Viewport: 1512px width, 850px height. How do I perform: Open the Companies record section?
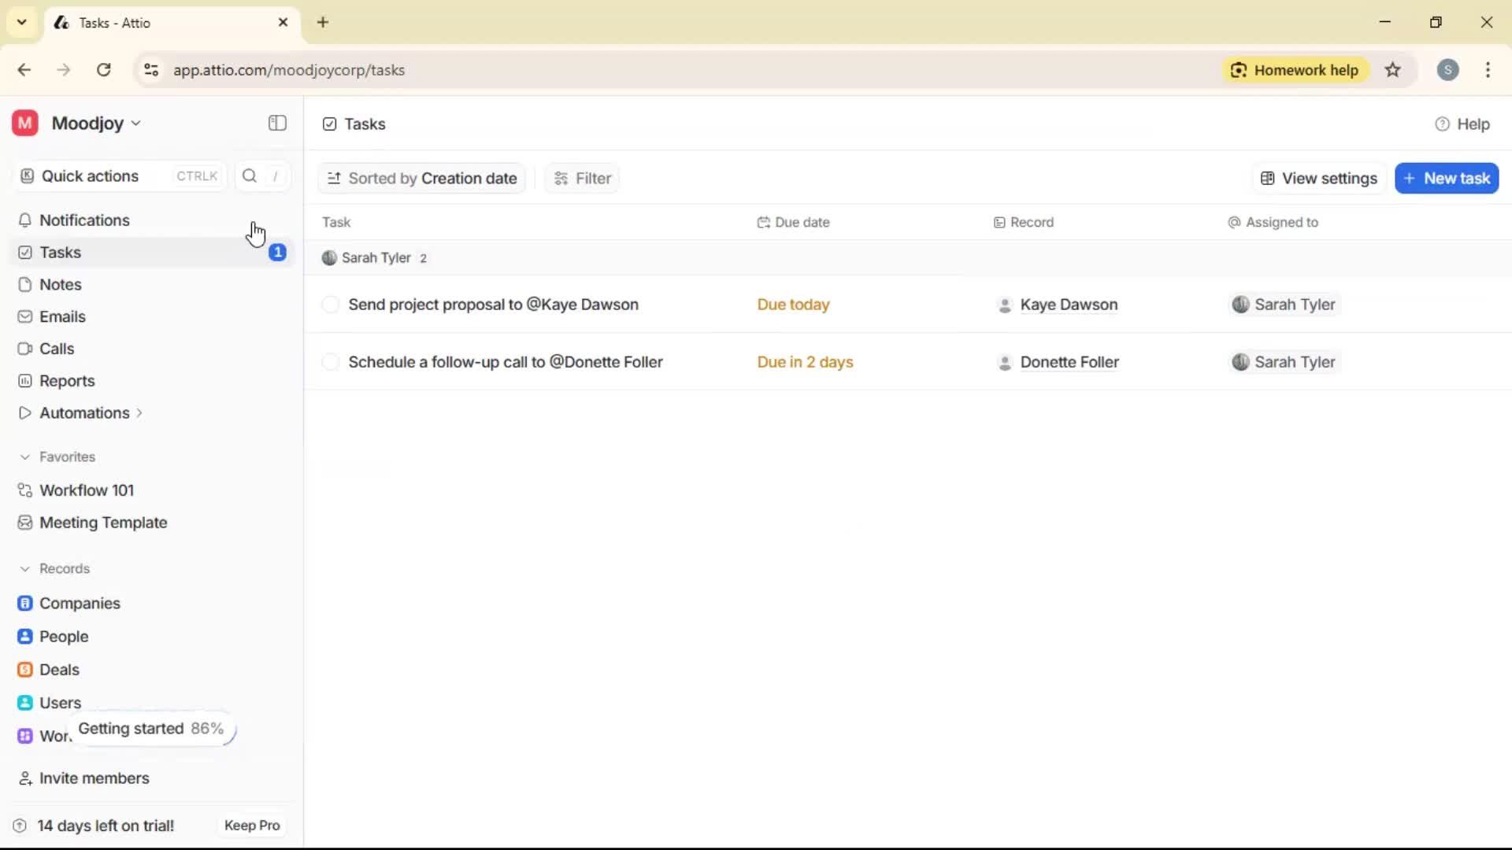[80, 603]
